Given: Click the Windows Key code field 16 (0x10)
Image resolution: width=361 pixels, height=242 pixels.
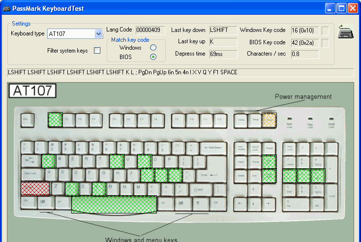Looking at the screenshot, I should (x=305, y=30).
